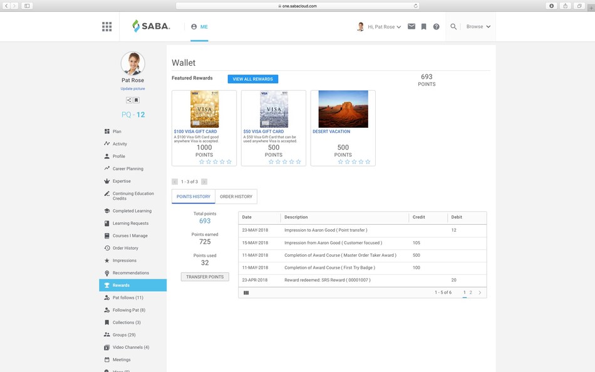595x372 pixels.
Task: Open the apps grid launcher icon
Action: click(106, 26)
